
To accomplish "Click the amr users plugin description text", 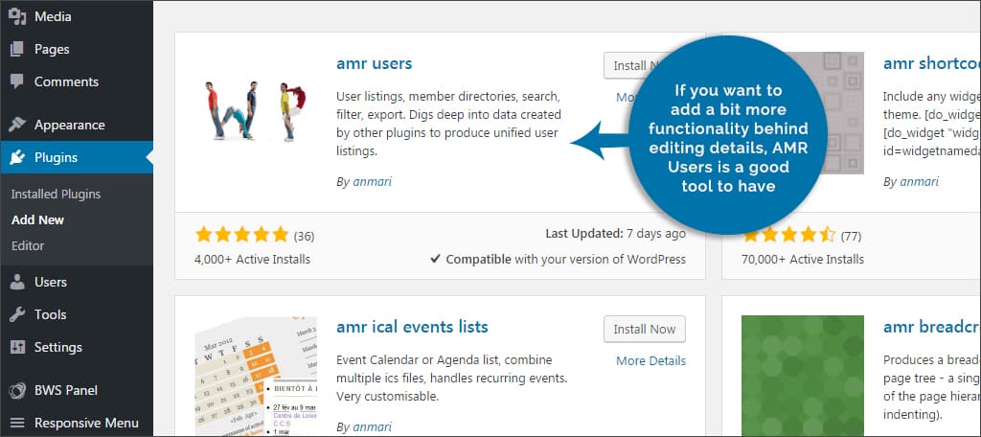I will [448, 124].
